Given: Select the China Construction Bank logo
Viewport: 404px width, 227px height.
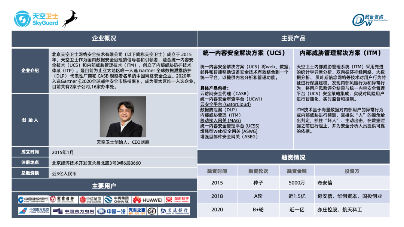Looking at the screenshot, I should (33, 199).
